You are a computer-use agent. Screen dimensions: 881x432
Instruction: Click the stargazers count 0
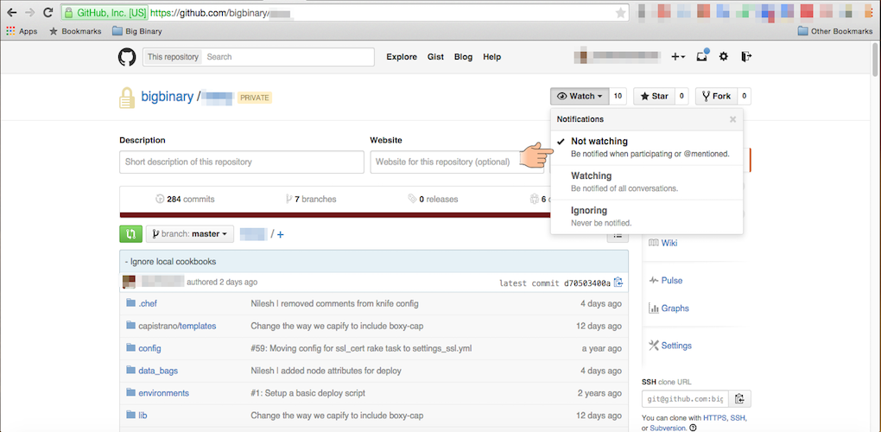click(x=681, y=97)
